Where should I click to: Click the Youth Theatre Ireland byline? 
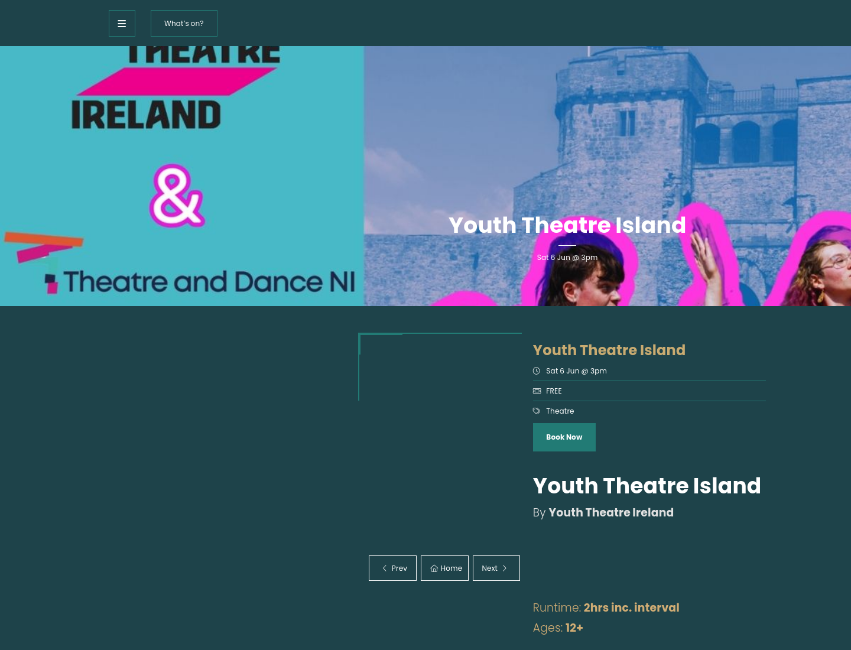coord(603,512)
